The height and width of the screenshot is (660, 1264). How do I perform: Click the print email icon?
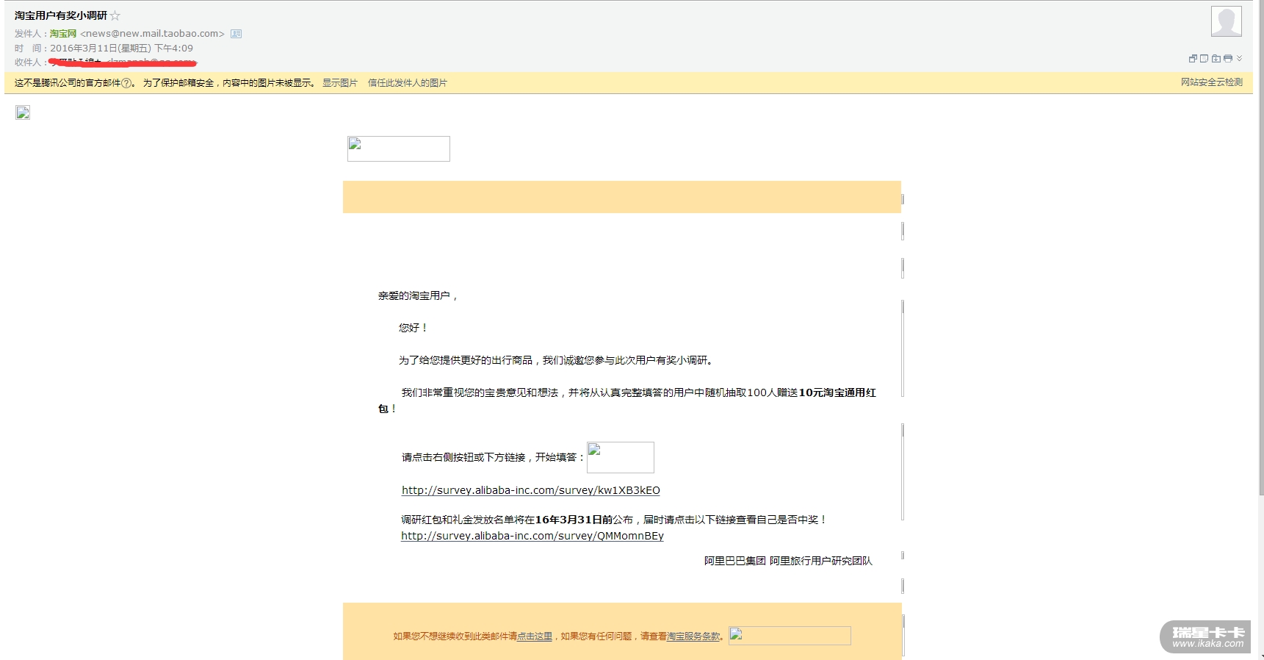[x=1228, y=59]
